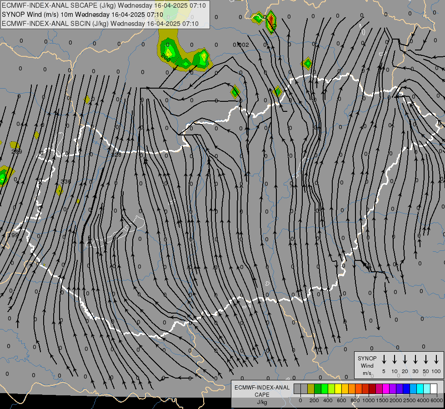Click the 'CAPE' label in the color legend
Viewport: 445px width, 409px height.
point(262,394)
